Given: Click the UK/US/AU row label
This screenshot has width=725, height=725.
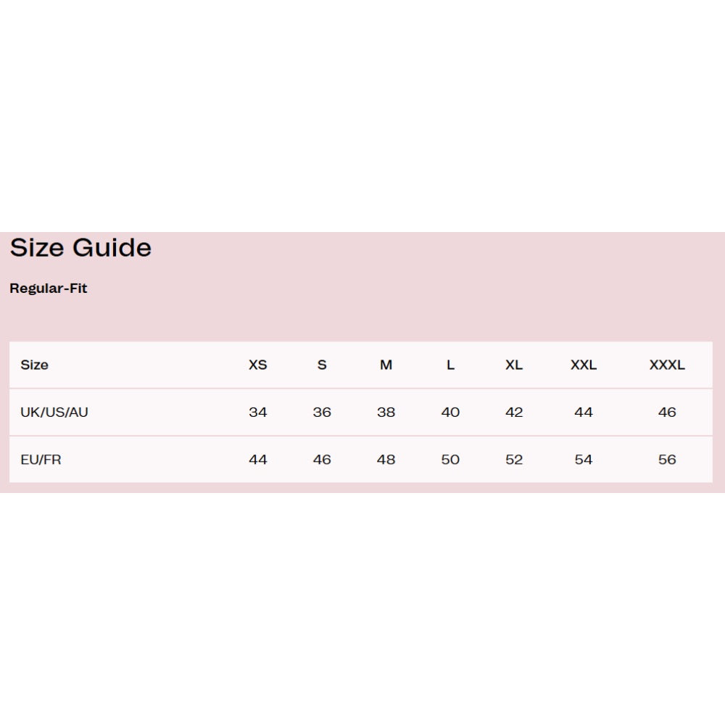Looking at the screenshot, I should (54, 413).
